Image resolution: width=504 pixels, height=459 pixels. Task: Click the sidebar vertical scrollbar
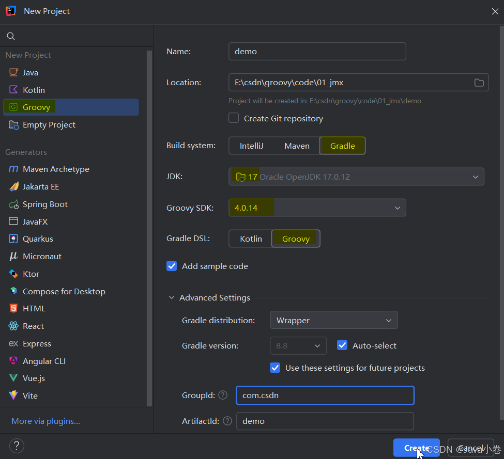(149, 228)
